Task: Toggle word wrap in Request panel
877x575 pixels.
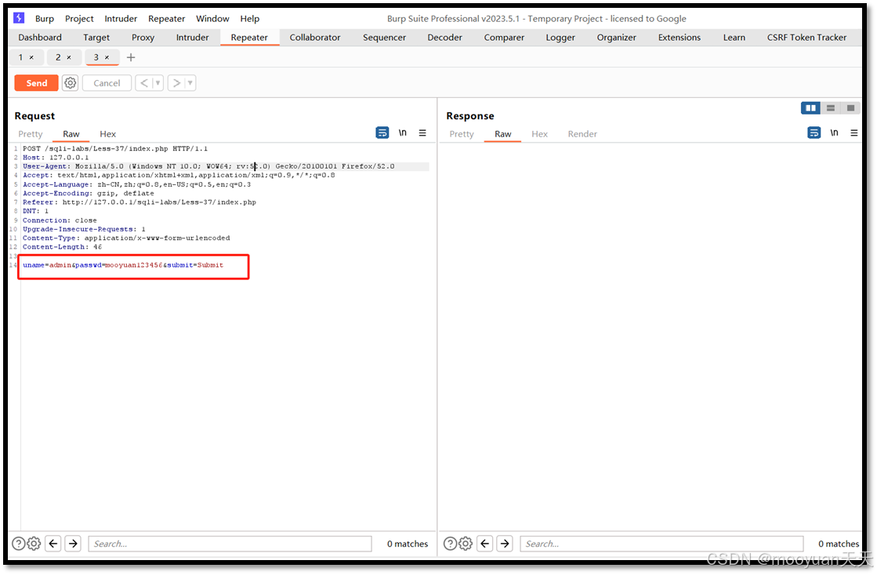Action: pos(382,133)
